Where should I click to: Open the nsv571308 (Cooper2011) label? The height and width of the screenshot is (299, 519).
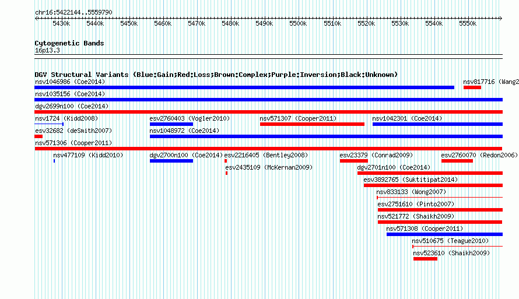[425, 228]
